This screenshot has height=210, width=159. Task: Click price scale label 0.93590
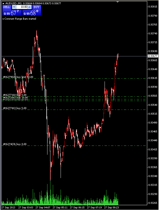point(153,87)
